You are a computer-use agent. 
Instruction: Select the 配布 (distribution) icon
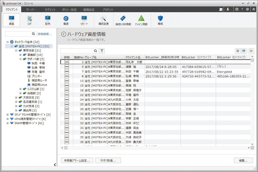click(48, 20)
